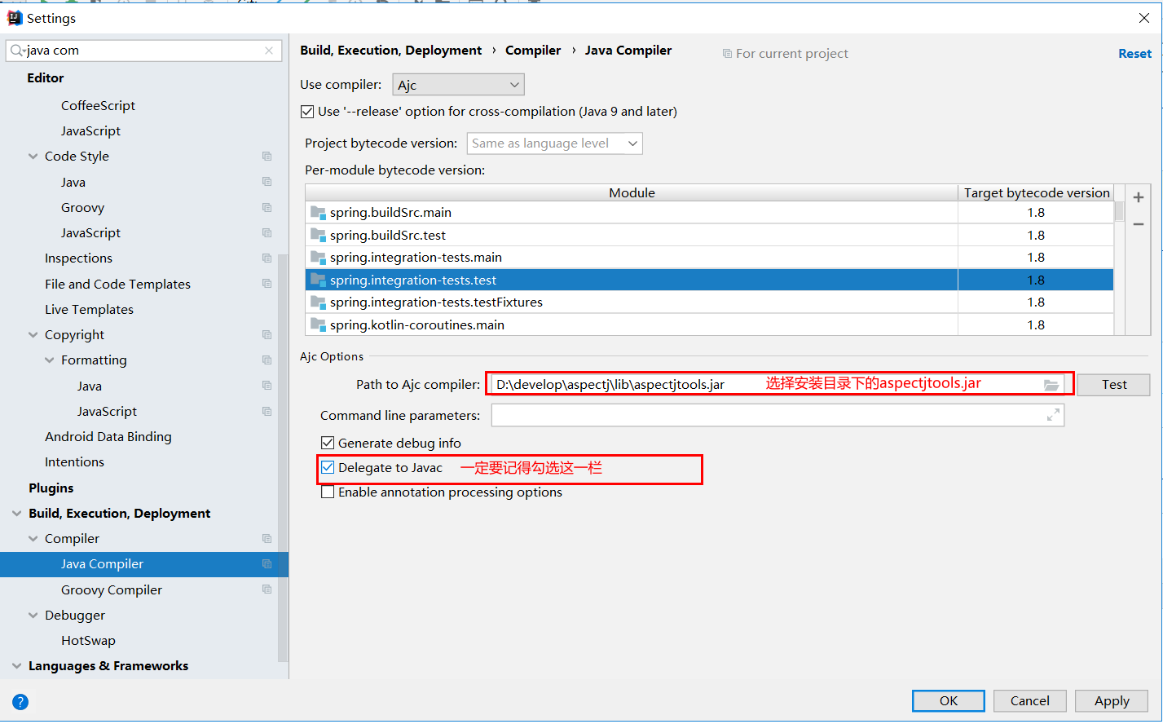The image size is (1163, 724).
Task: Select Groovy under Code Style
Action: (82, 207)
